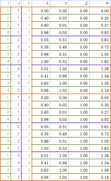The image size is (111, 181).
Task: Select the X column header
Action: 41,3
